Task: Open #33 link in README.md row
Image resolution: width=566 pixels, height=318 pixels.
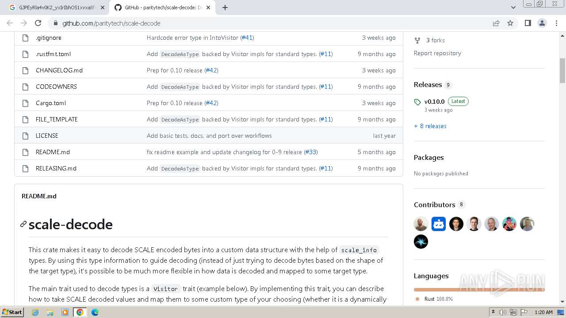Action: [x=311, y=152]
